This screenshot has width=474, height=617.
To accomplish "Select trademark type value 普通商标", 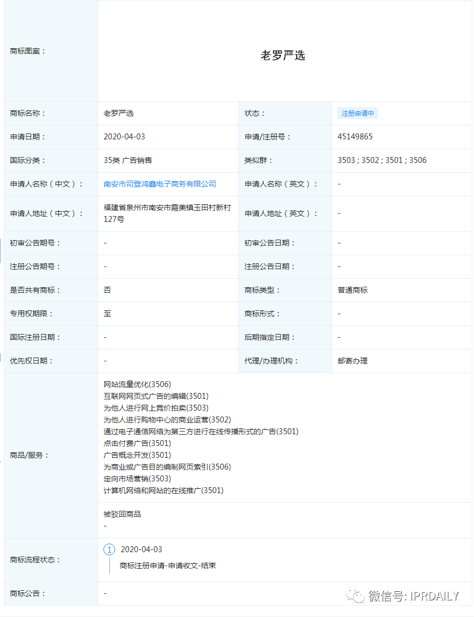I will point(352,291).
